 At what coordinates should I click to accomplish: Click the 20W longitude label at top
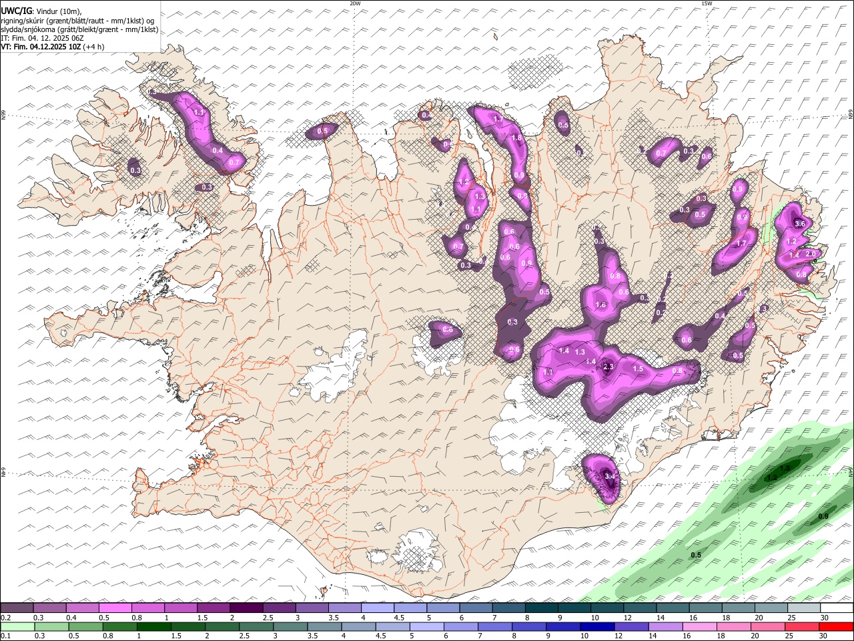pyautogui.click(x=355, y=3)
